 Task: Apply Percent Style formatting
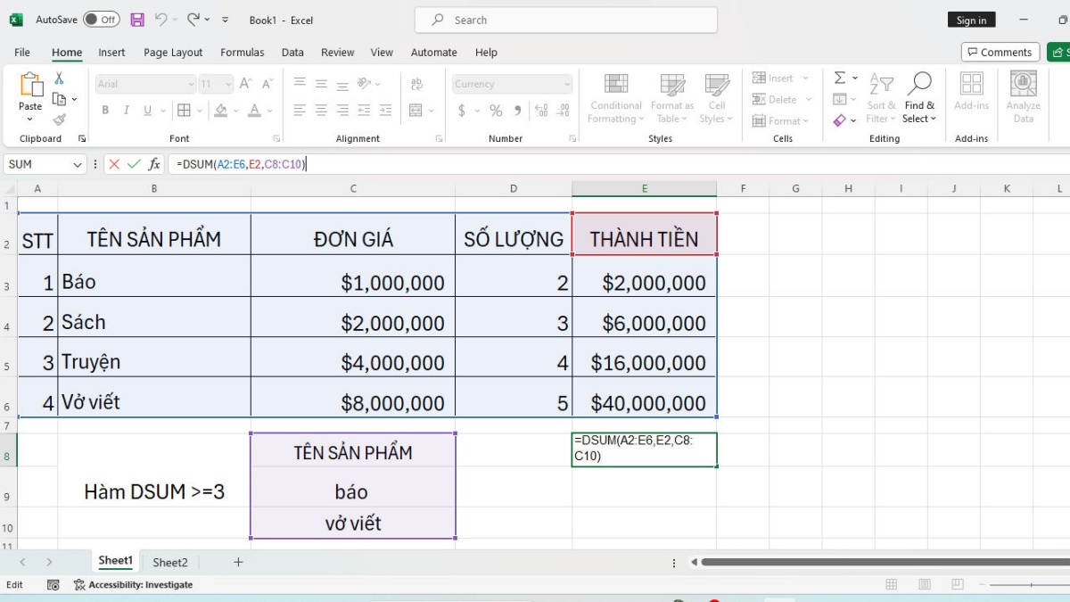click(495, 111)
